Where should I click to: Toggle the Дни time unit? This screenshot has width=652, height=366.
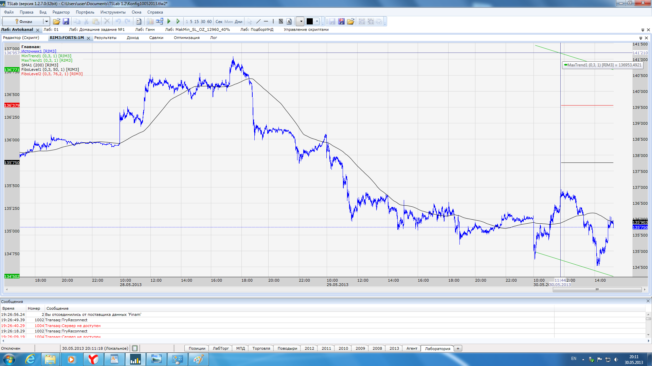(x=239, y=22)
